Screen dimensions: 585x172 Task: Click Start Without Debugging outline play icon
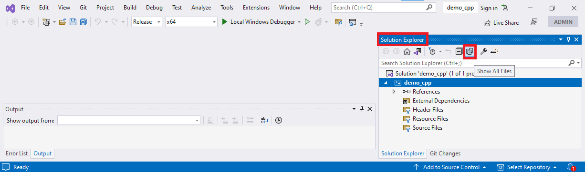point(307,22)
